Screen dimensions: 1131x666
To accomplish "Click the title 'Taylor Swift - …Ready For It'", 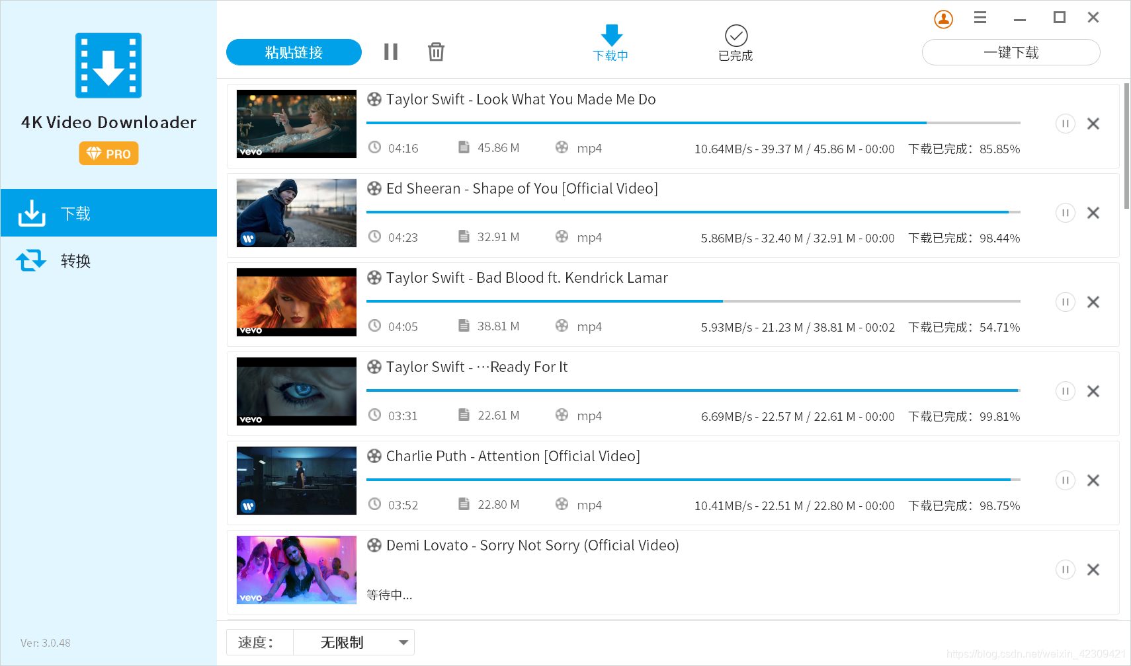I will 477,367.
